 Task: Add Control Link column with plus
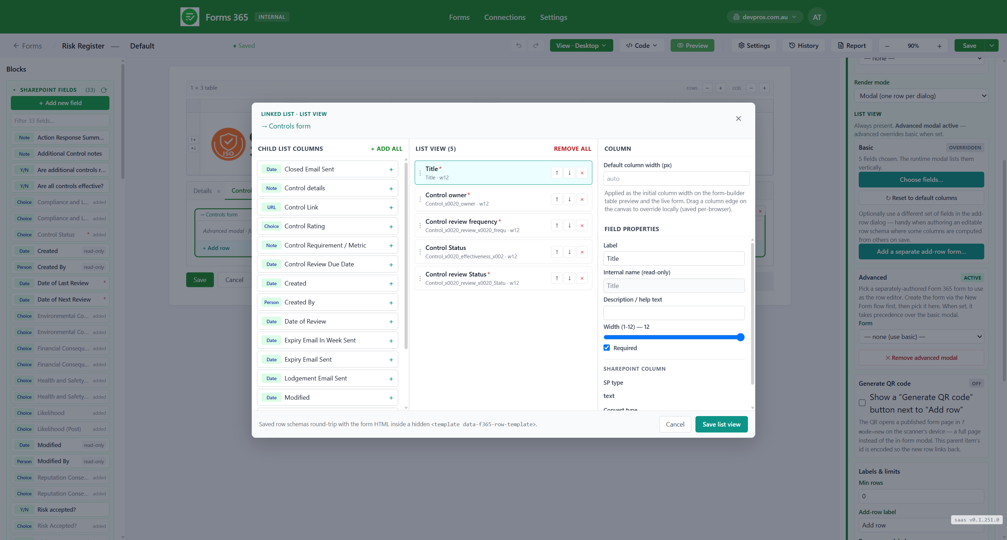pos(391,208)
